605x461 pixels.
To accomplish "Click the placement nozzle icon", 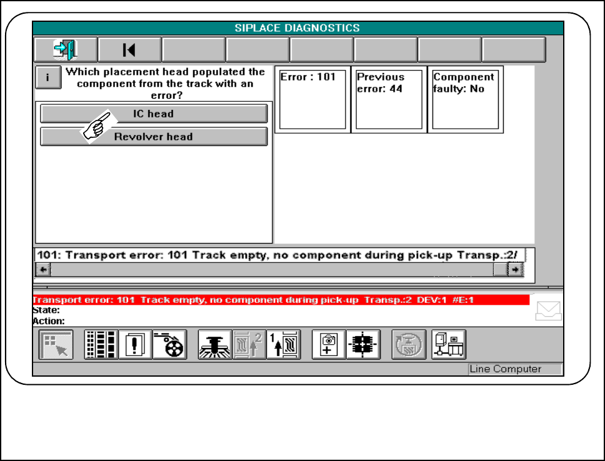I will 215,345.
